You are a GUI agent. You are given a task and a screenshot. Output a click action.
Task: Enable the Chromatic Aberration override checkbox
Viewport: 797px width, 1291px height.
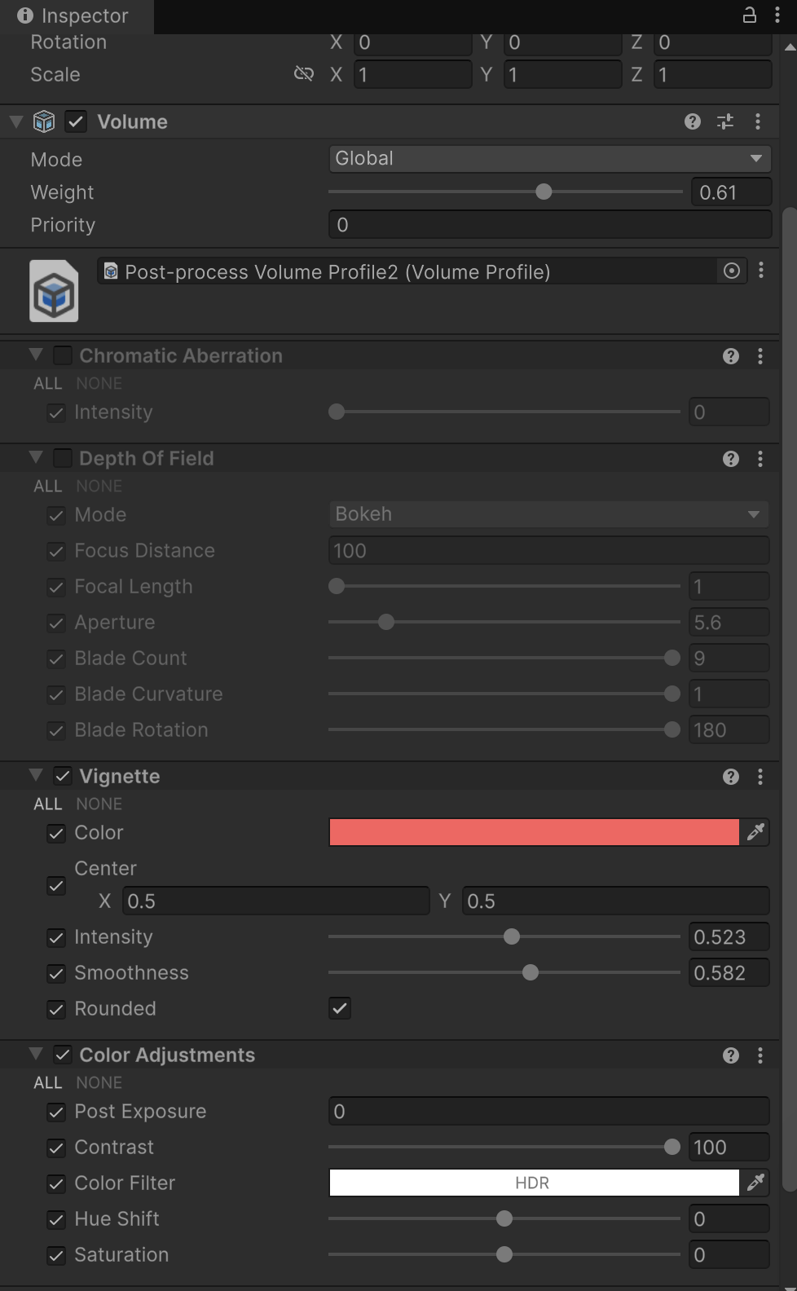(x=63, y=355)
